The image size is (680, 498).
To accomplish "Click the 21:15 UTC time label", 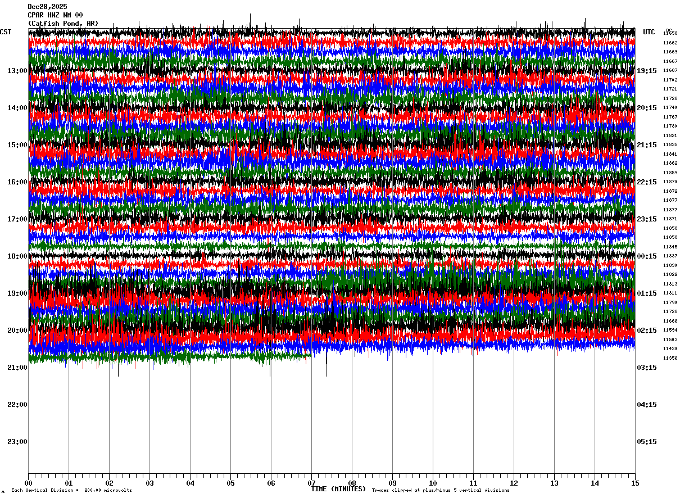I will (647, 145).
